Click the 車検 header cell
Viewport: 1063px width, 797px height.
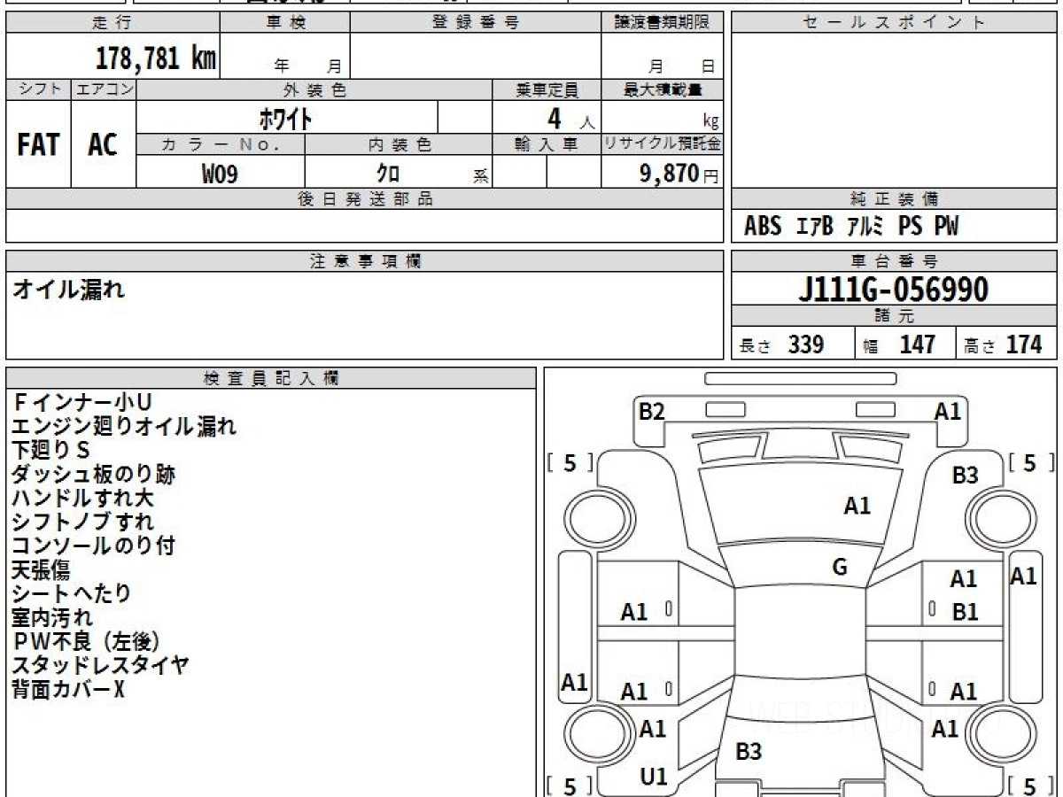point(285,23)
